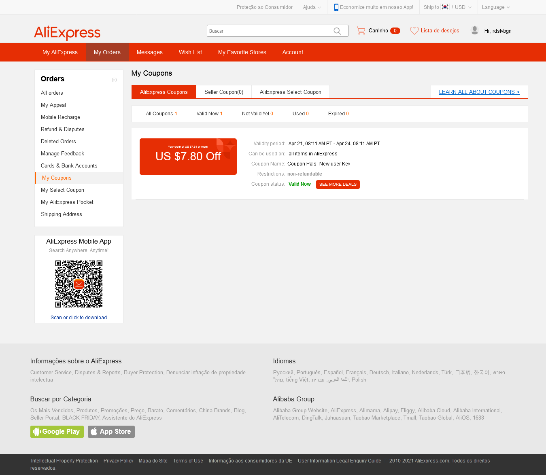Open All orders in sidebar
This screenshot has width=546, height=475.
click(52, 93)
